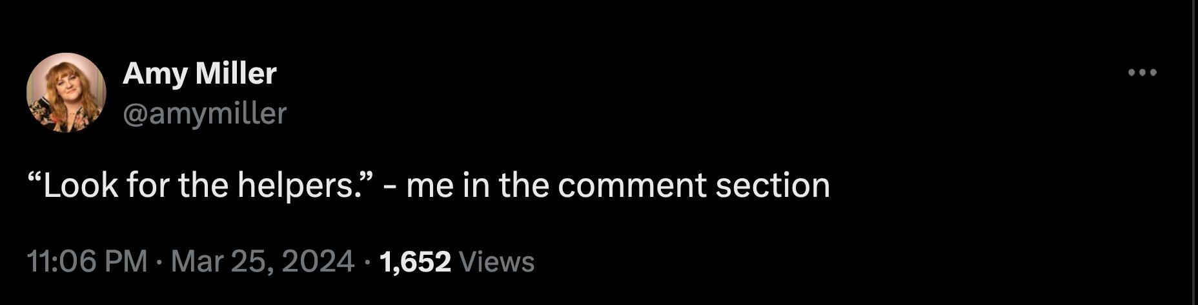Click the words comment section in tweet
Image resolution: width=1198 pixels, height=305 pixels.
(694, 186)
